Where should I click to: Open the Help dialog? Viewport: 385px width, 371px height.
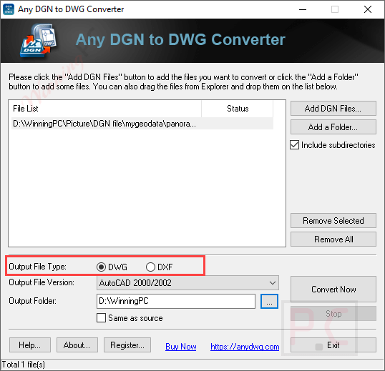point(30,345)
